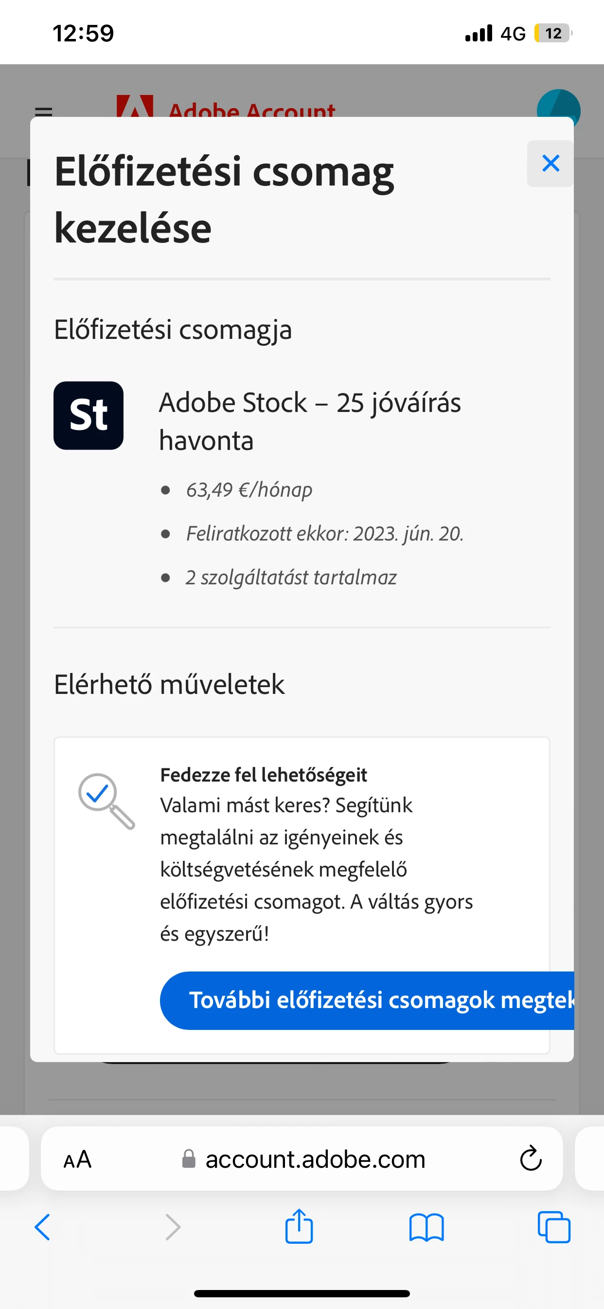Tap the Fedezze fel lehetőségeit title

264,775
